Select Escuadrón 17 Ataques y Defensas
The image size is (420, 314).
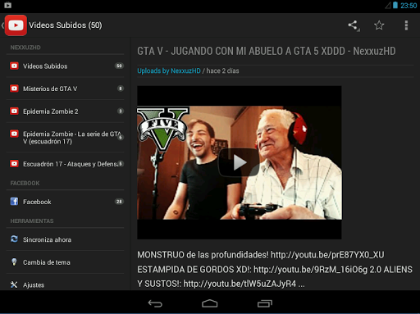[65, 164]
